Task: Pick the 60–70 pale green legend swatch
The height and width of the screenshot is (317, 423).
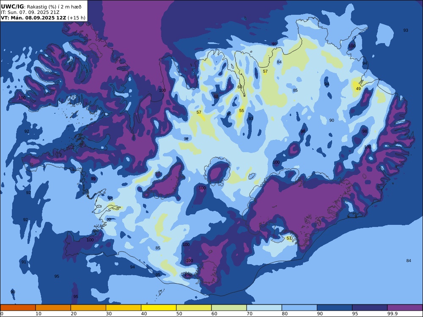Action: 229,308
